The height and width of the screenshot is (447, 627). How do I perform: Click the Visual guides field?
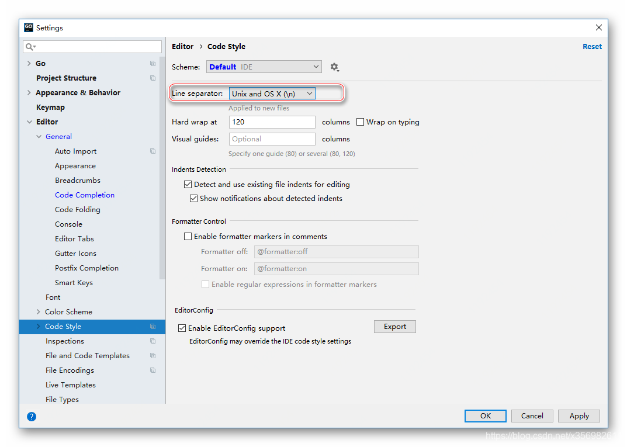272,138
